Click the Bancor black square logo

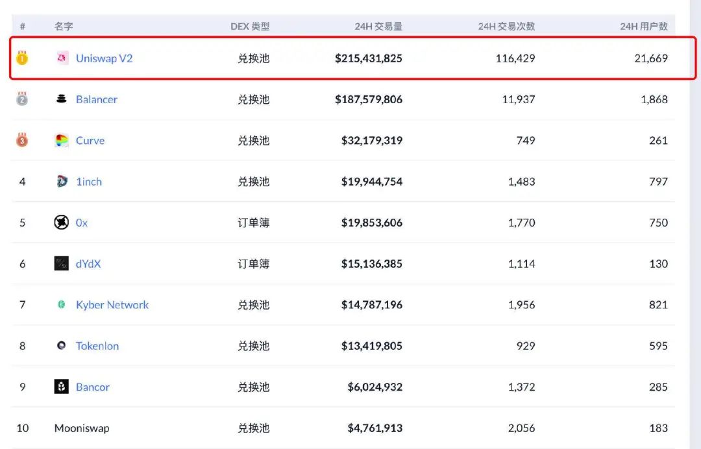tap(61, 387)
